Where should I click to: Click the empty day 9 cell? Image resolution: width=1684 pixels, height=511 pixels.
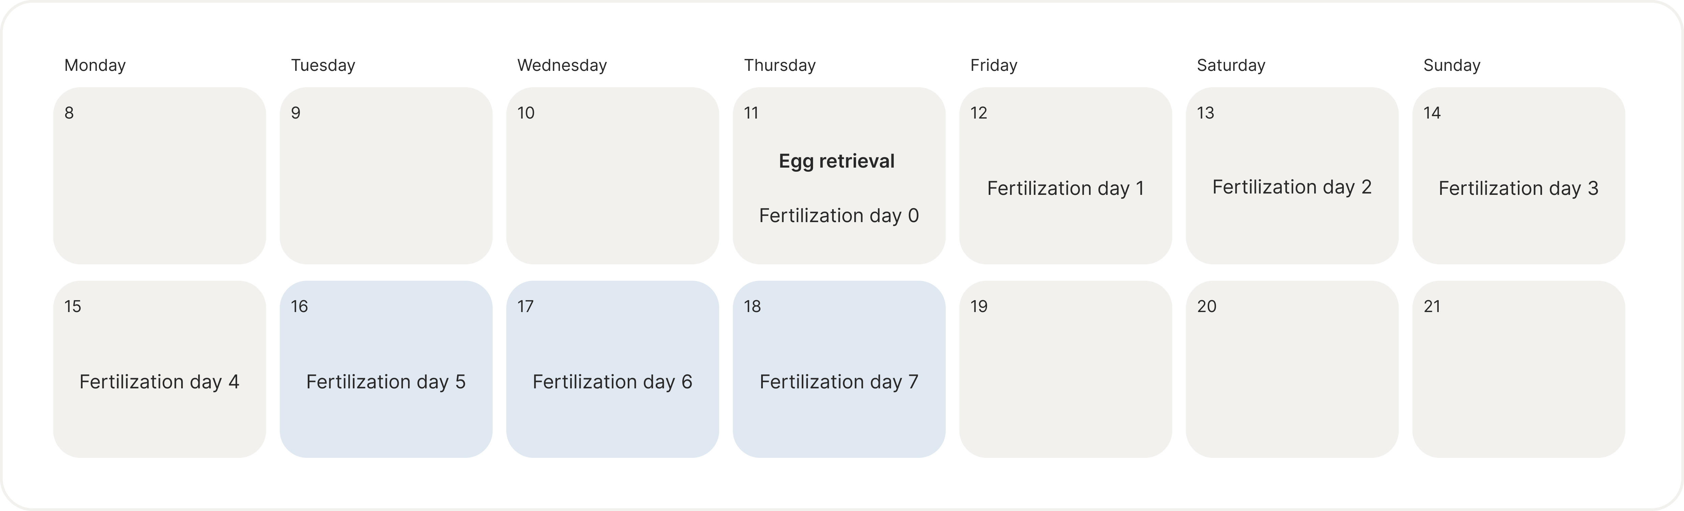point(386,175)
